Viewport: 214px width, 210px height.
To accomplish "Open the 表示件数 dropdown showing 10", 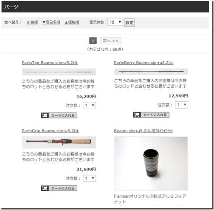I will point(115,22).
